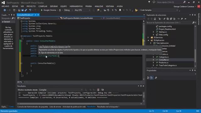Click the Save All icon
201x113 pixels.
click(x=26, y=10)
